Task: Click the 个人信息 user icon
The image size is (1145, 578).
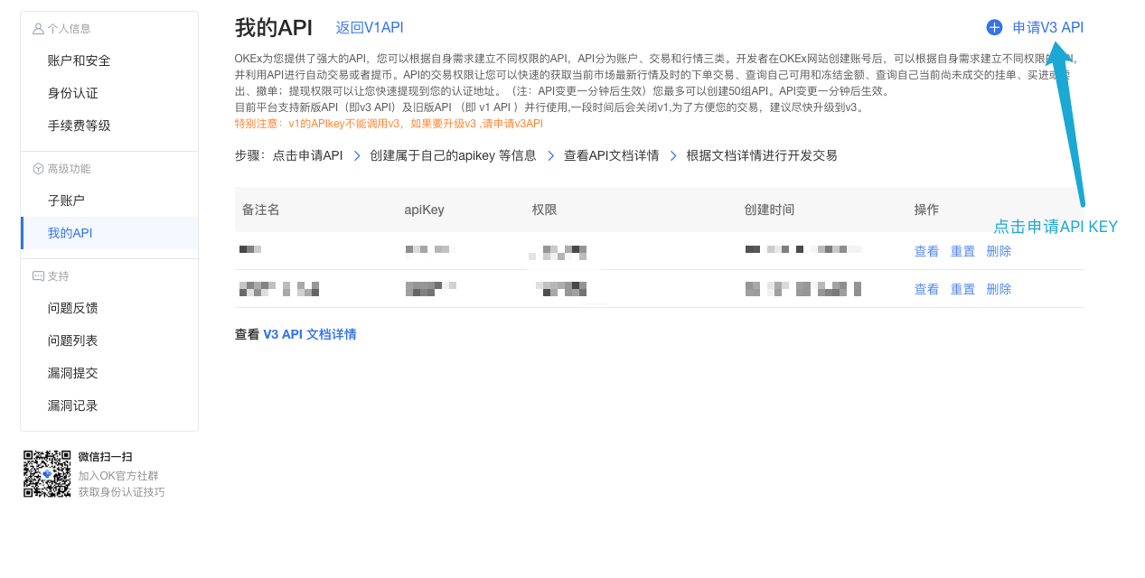Action: (38, 29)
